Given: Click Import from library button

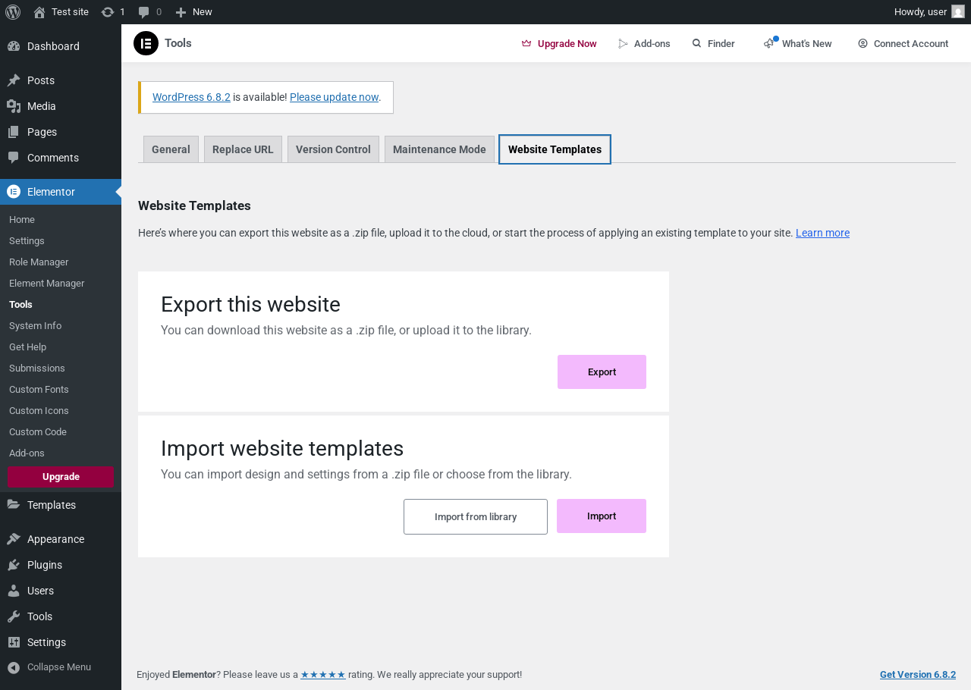Looking at the screenshot, I should tap(476, 517).
